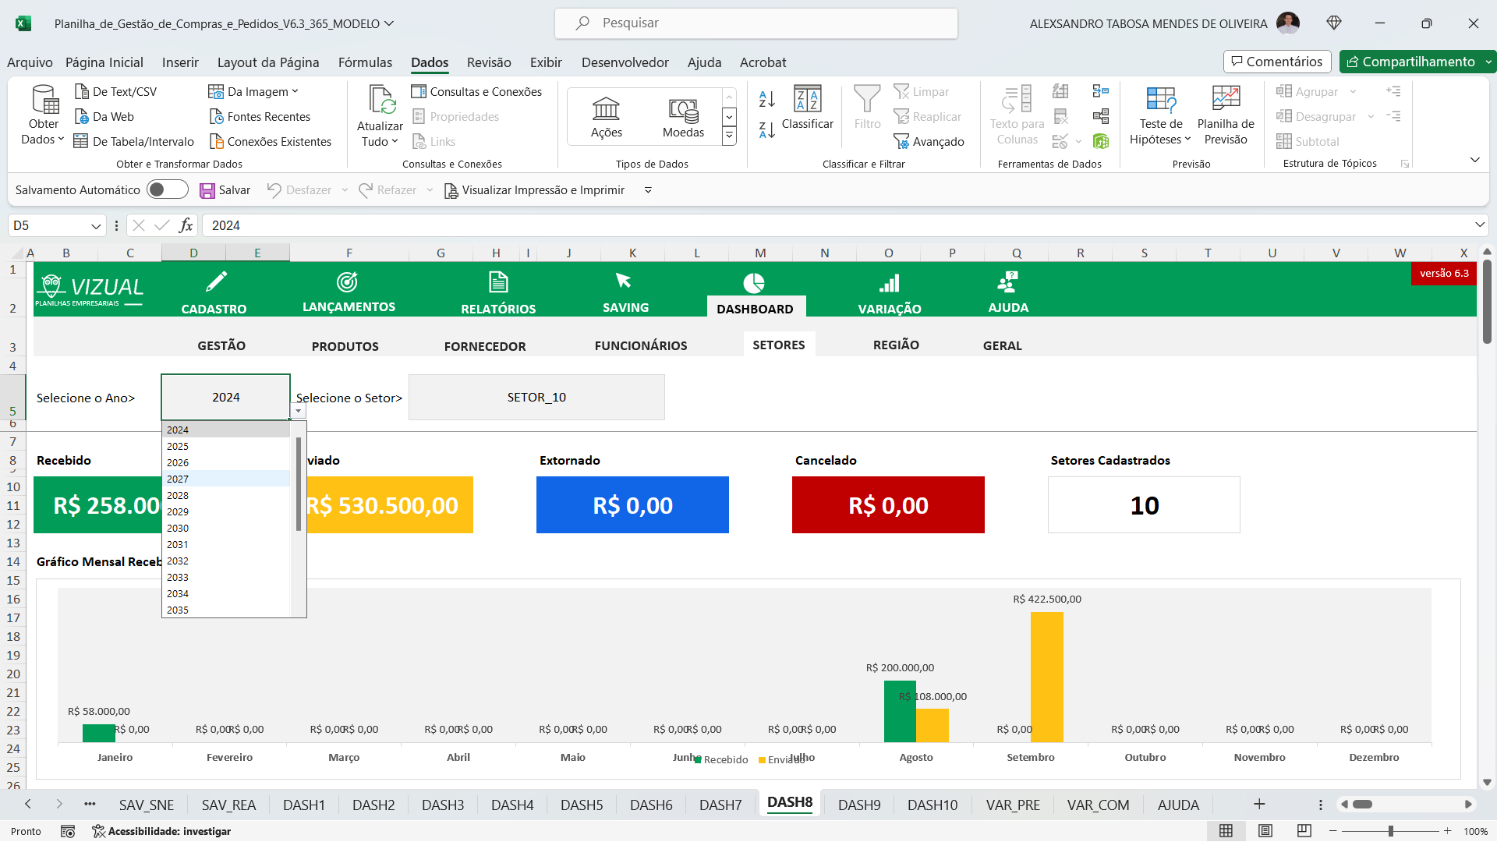This screenshot has width=1497, height=842.
Task: Open the DASH9 sheet tab
Action: (x=858, y=805)
